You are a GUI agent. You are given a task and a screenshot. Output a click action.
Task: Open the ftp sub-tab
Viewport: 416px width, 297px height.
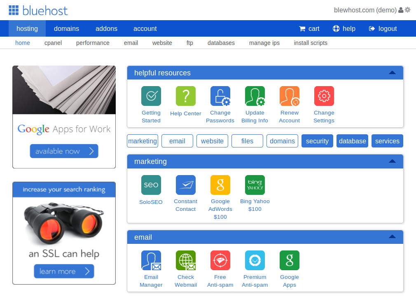[190, 43]
